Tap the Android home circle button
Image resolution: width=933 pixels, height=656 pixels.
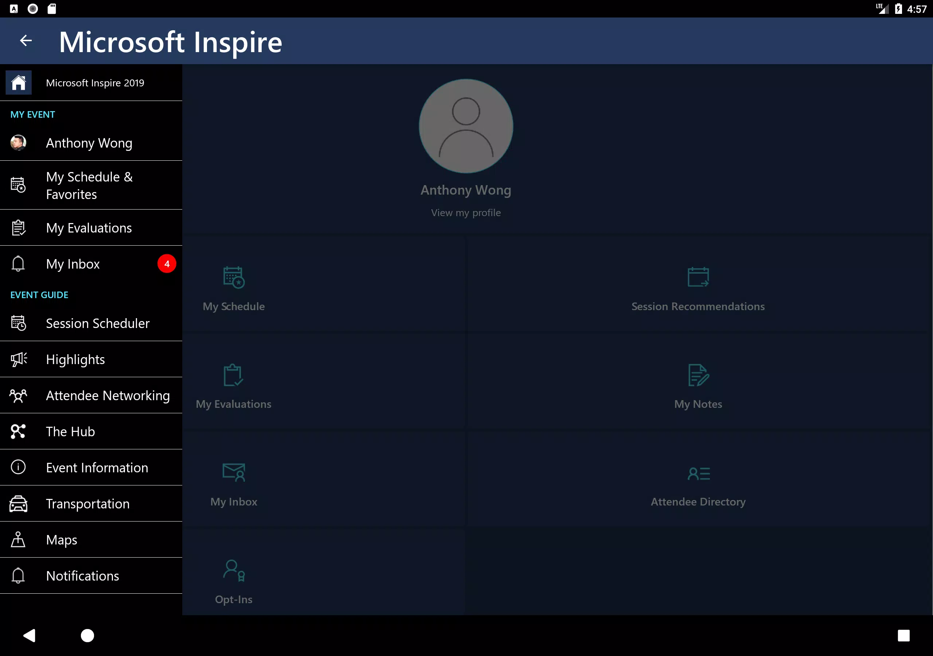click(87, 635)
